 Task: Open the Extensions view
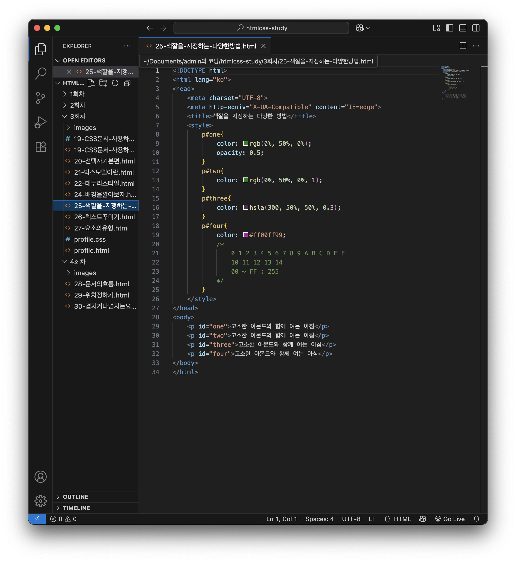[x=41, y=147]
